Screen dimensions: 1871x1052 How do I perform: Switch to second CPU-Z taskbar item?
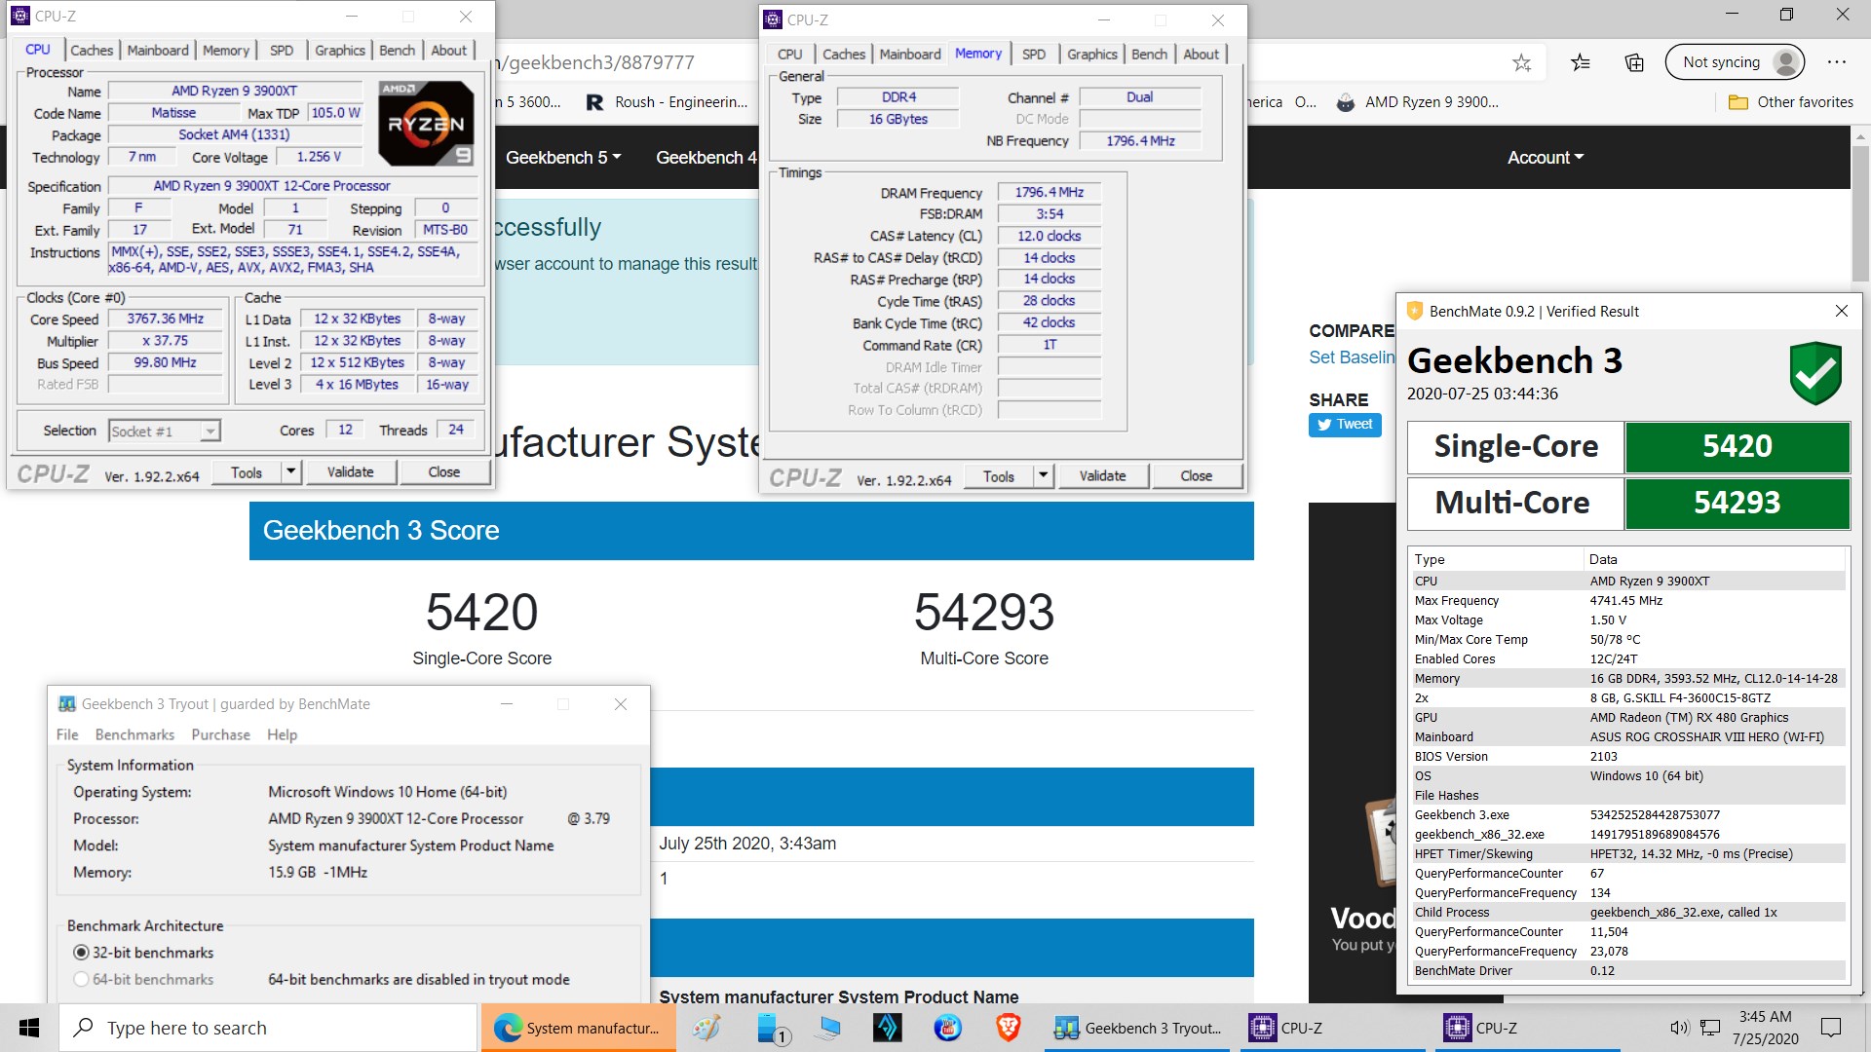1526,1028
